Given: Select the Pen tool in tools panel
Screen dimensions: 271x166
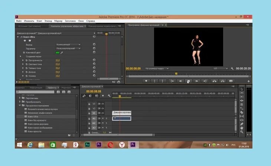Looking at the screenshot, I should coord(242,124).
